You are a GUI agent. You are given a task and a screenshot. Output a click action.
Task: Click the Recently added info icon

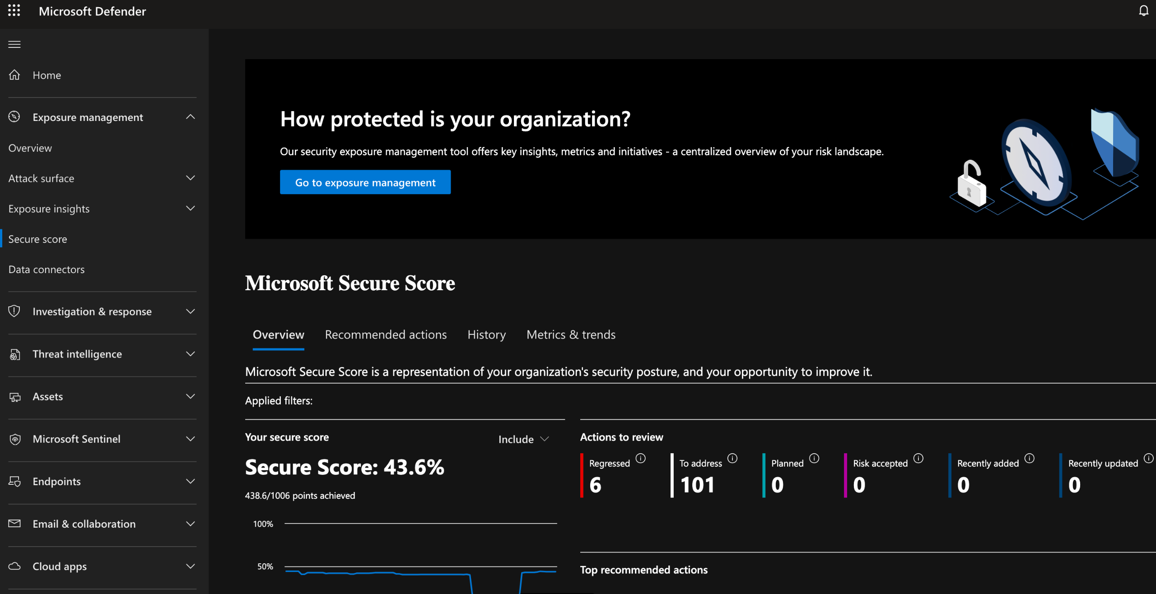click(x=1030, y=459)
